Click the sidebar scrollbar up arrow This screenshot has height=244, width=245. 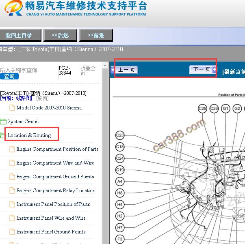[x=105, y=65]
